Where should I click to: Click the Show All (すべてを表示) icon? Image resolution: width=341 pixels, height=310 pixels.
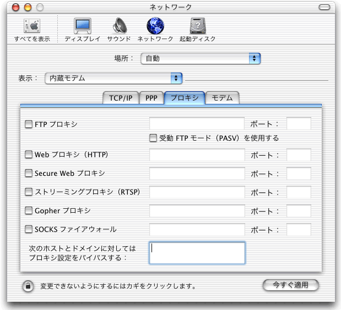pos(31,27)
